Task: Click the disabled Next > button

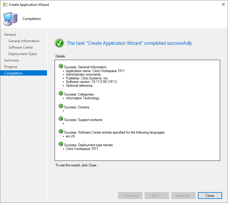Action: [x=157, y=195]
